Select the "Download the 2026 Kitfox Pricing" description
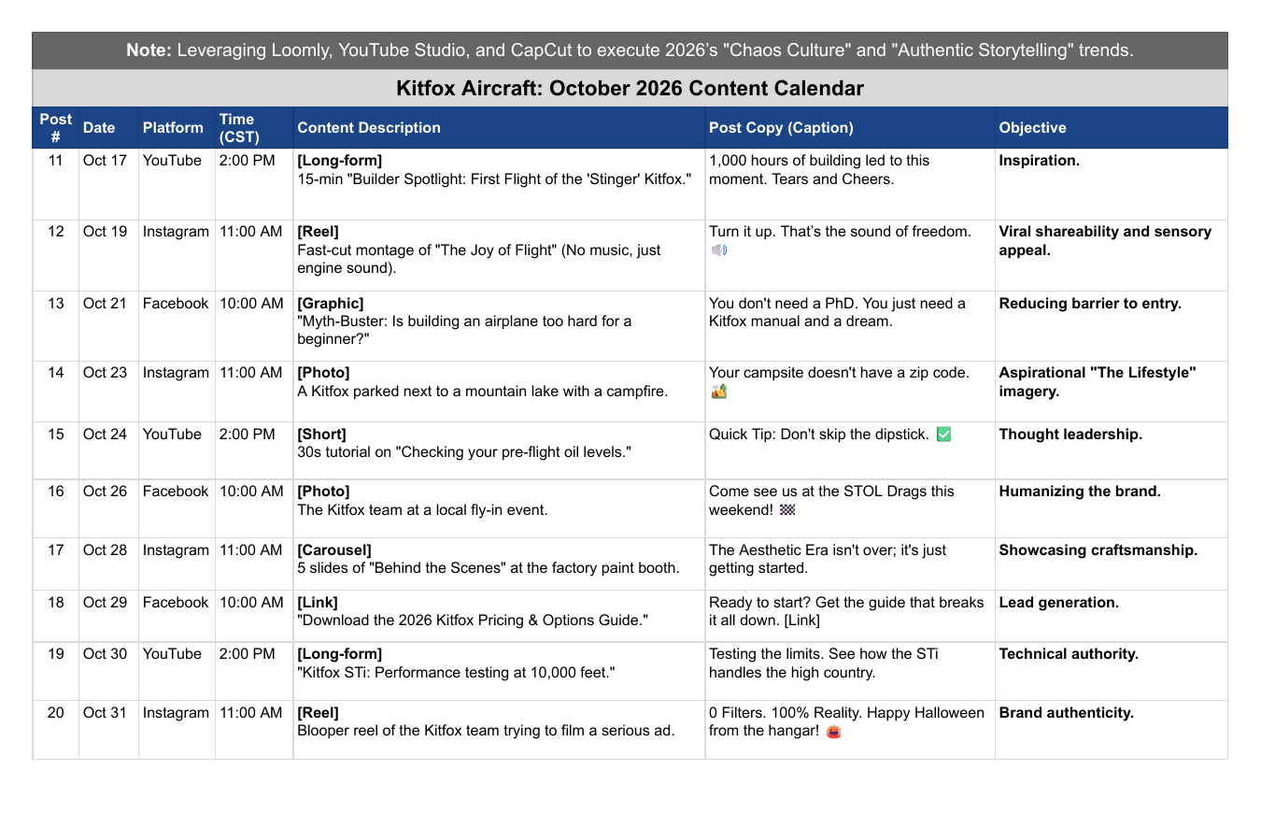 (499, 616)
